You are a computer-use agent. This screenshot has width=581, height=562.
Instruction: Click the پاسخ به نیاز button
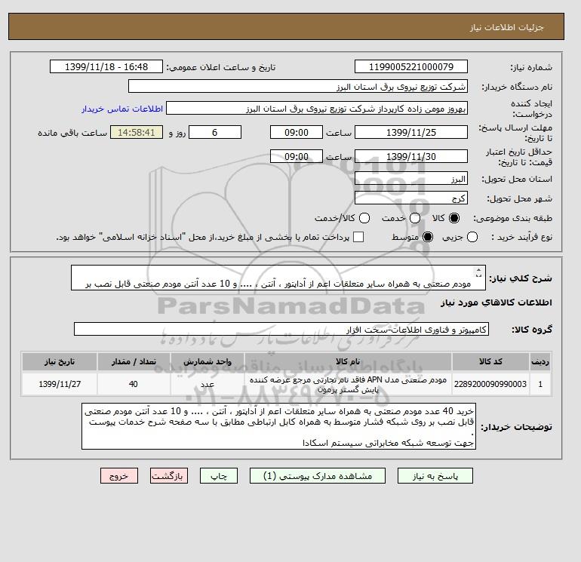click(x=435, y=476)
